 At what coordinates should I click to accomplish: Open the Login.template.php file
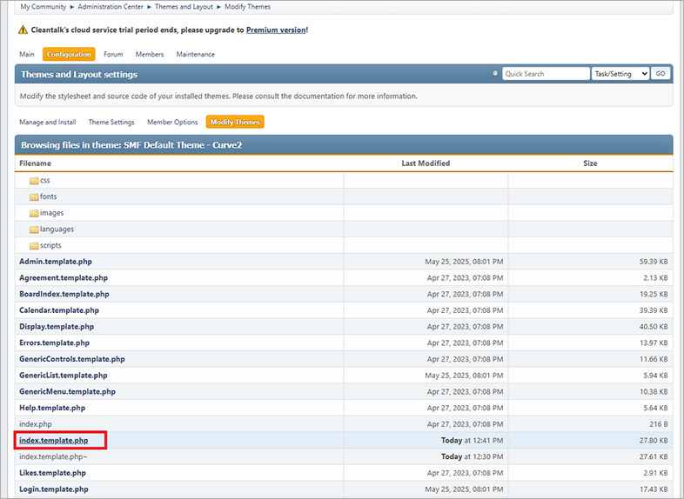click(53, 489)
